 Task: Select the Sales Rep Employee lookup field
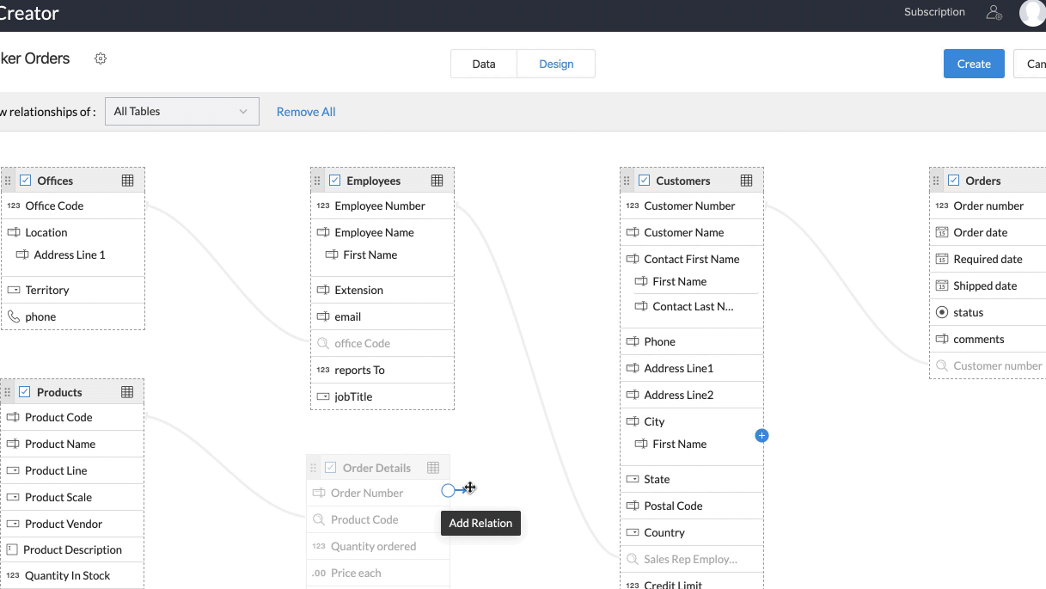[x=690, y=560]
